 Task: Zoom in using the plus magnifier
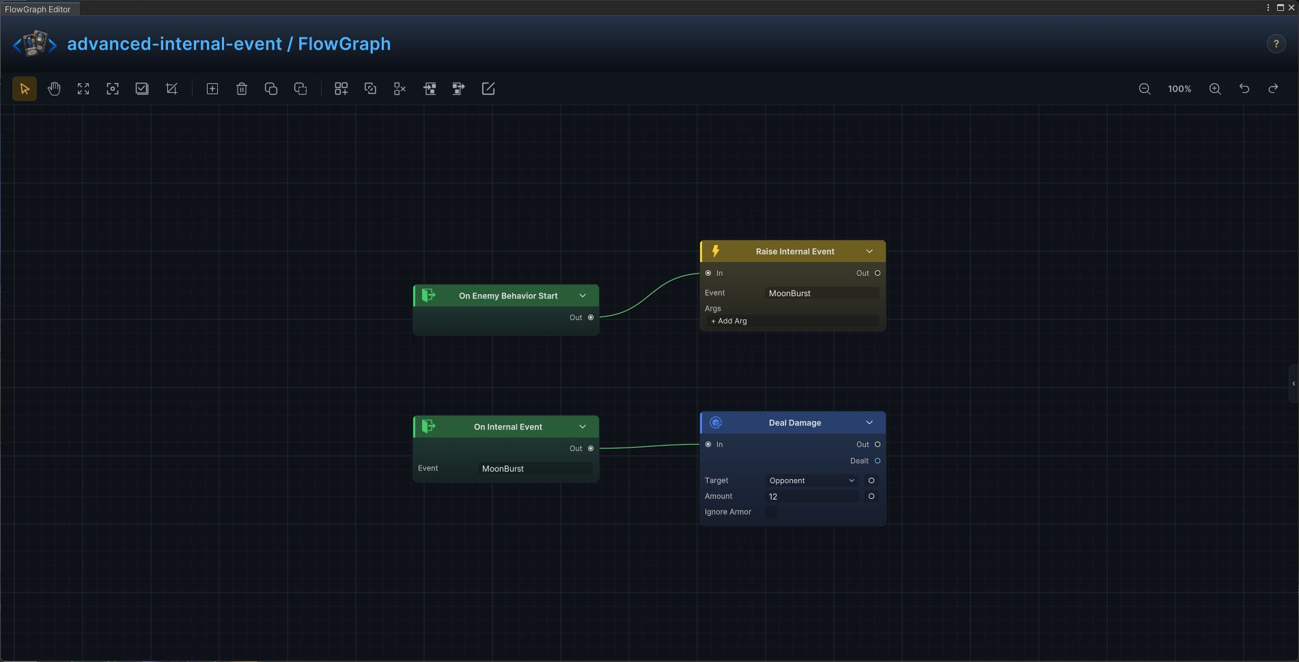(x=1215, y=89)
